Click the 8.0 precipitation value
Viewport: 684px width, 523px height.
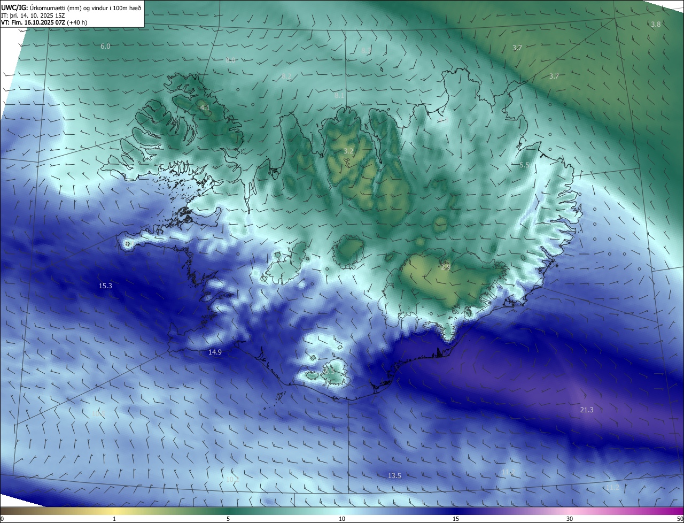click(x=230, y=60)
